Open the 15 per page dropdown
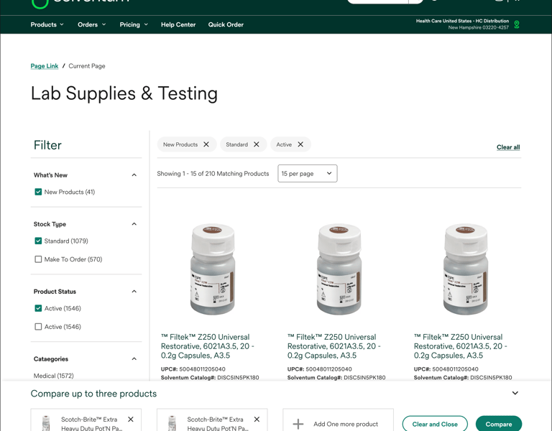Image resolution: width=552 pixels, height=431 pixels. [x=308, y=173]
